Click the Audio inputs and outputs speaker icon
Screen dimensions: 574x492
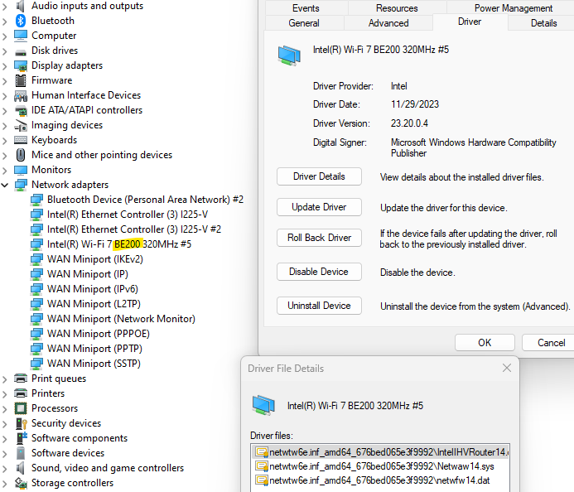click(21, 6)
